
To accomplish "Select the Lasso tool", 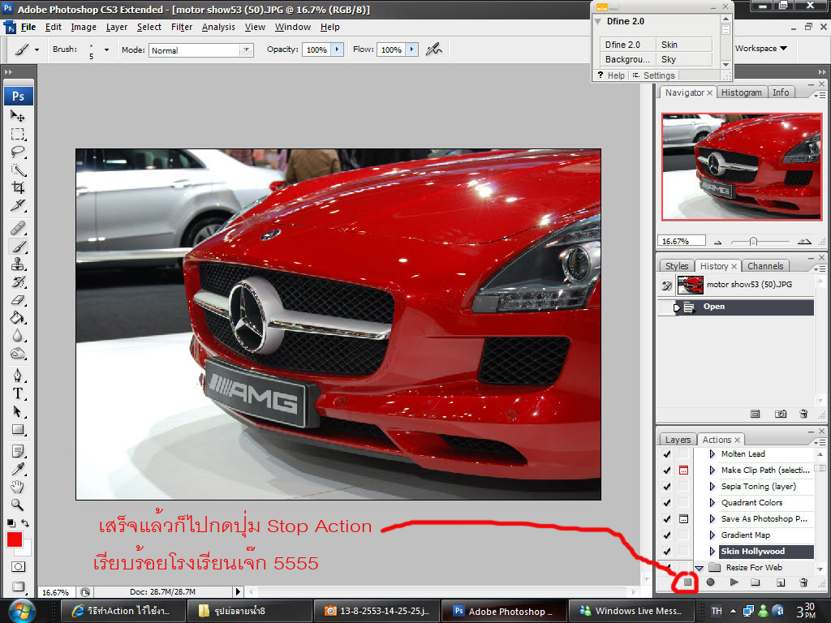I will pyautogui.click(x=18, y=152).
